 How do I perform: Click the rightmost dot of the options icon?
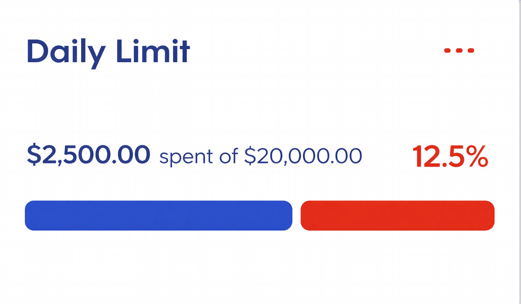point(471,51)
